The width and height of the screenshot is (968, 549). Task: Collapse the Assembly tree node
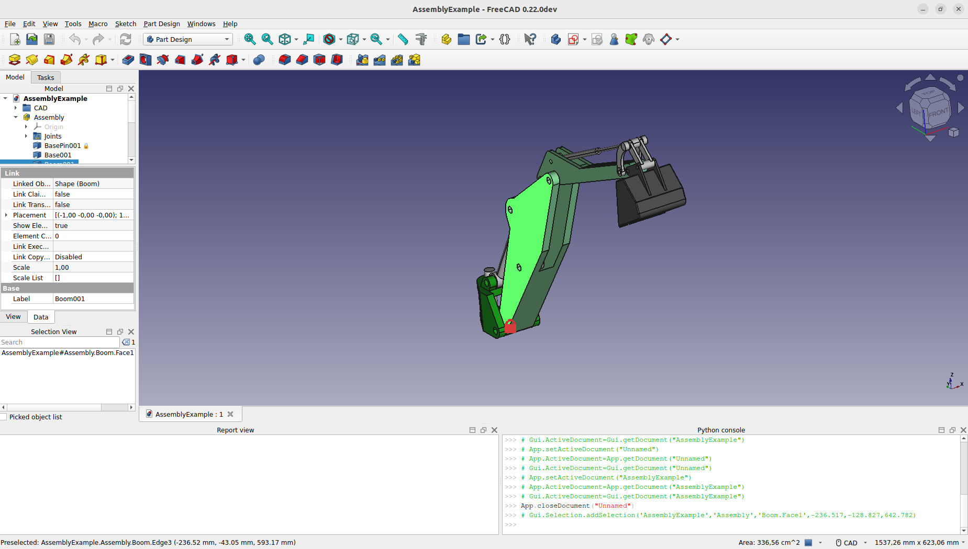(x=16, y=117)
